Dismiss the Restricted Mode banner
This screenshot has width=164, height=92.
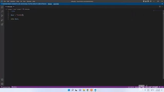pyautogui.click(x=162, y=4)
